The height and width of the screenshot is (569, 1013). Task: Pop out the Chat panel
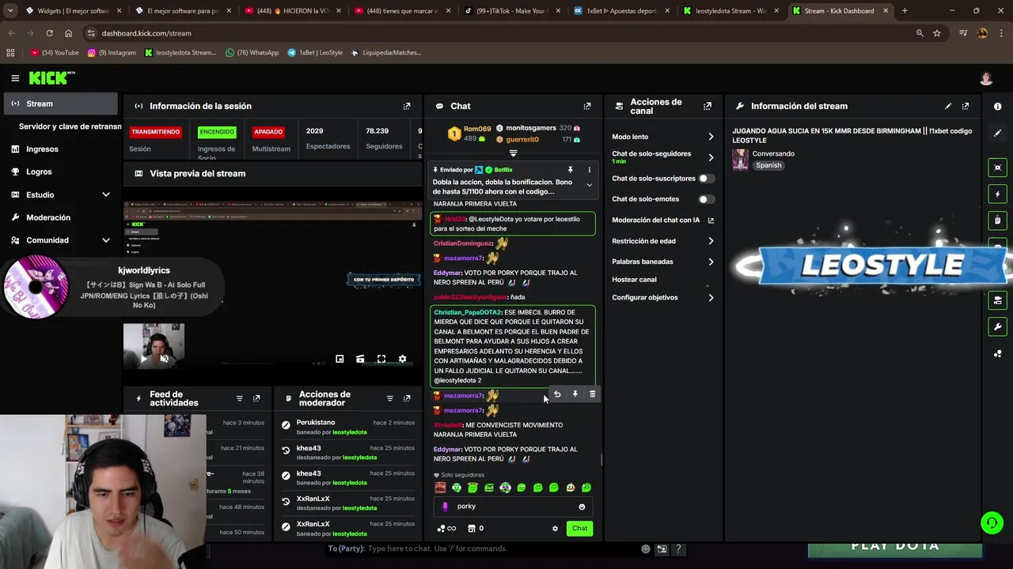(587, 106)
